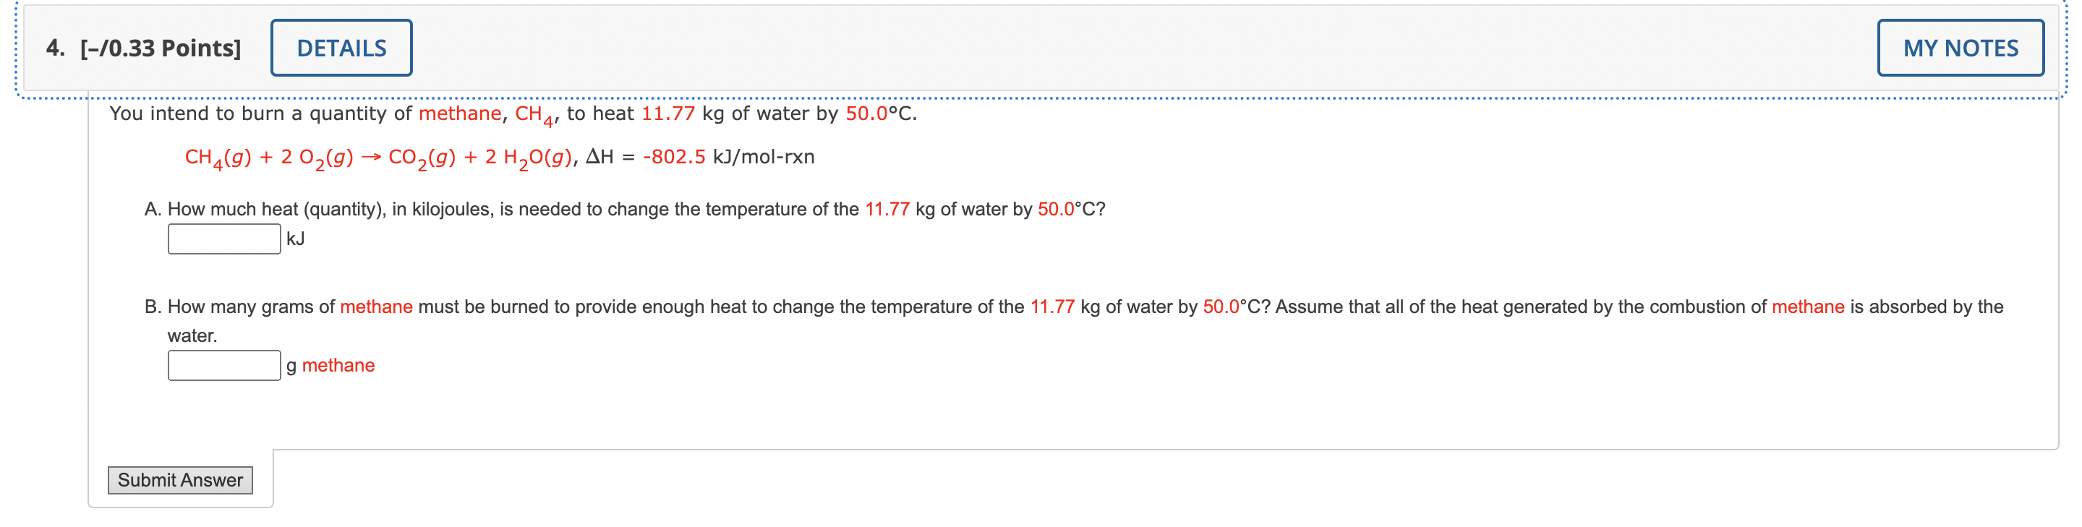Click the kJ unit label beside answer box
The width and height of the screenshot is (2082, 527).
click(296, 239)
